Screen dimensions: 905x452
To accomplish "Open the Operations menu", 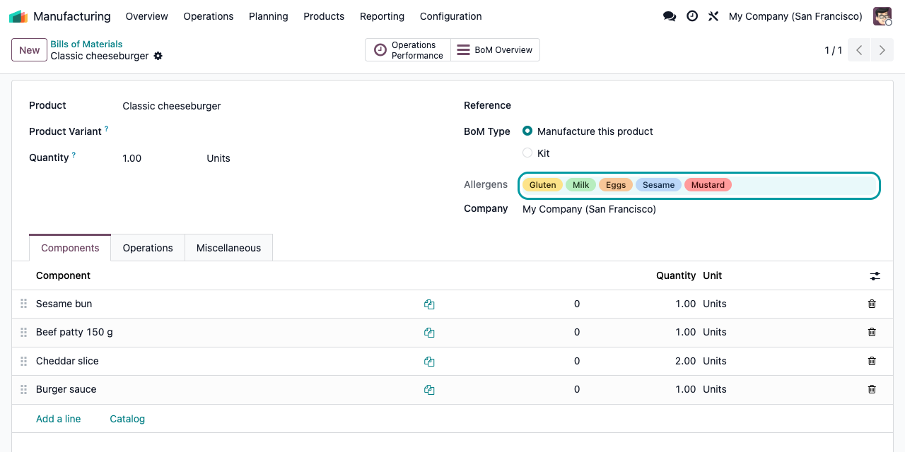I will click(209, 16).
